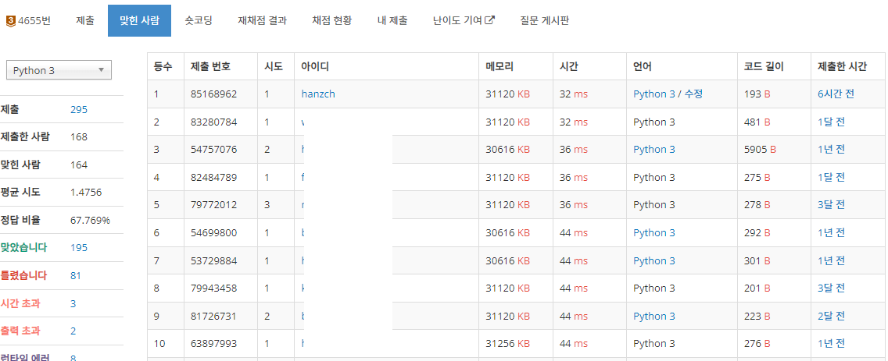
Task: Click the 런타임 에러 count 8
Action: pyautogui.click(x=73, y=357)
